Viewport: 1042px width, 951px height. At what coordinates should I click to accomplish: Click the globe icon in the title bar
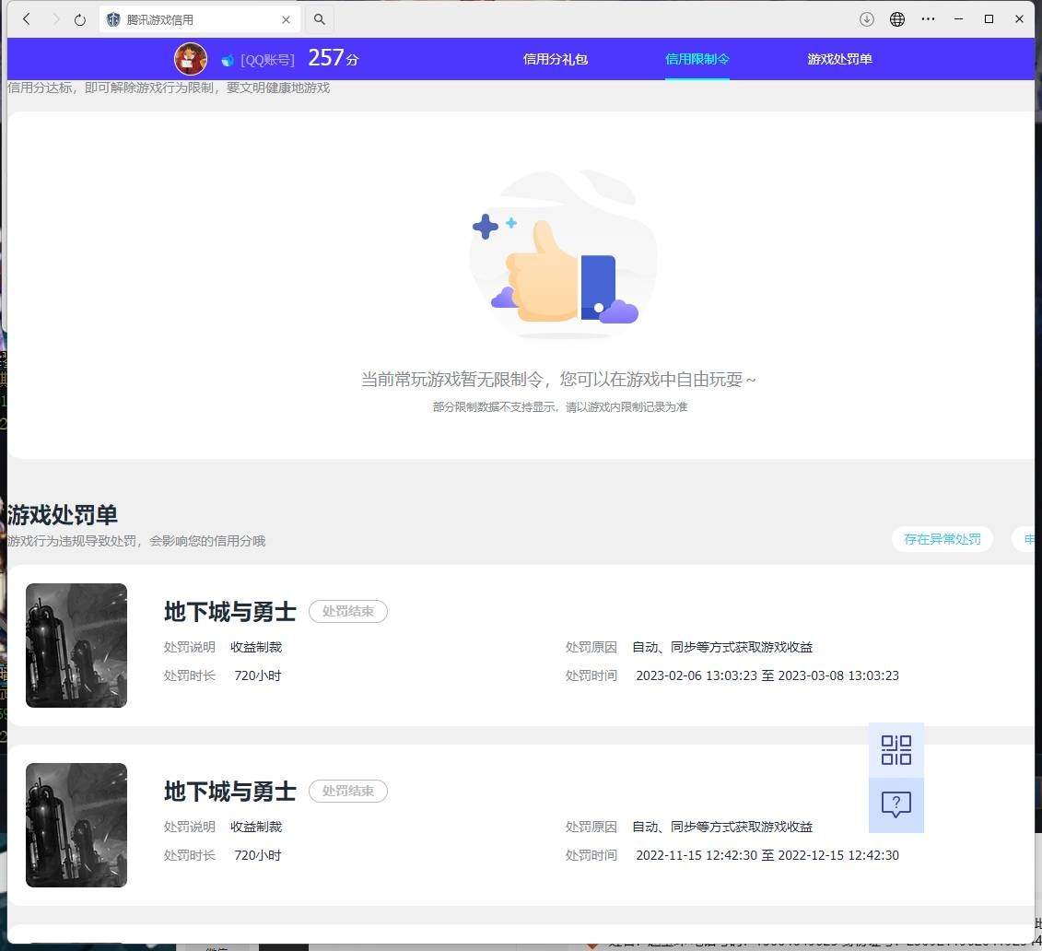[x=897, y=19]
